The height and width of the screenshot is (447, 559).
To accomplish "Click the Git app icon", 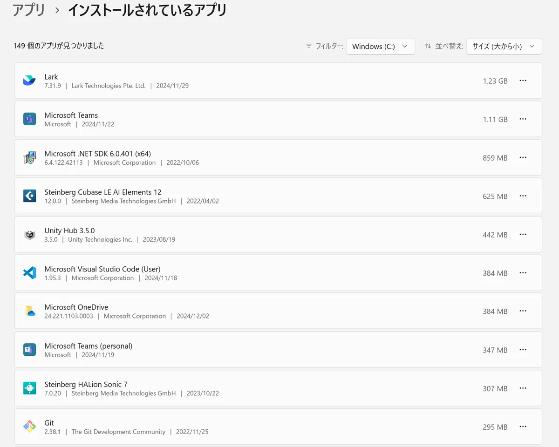I will [x=29, y=427].
